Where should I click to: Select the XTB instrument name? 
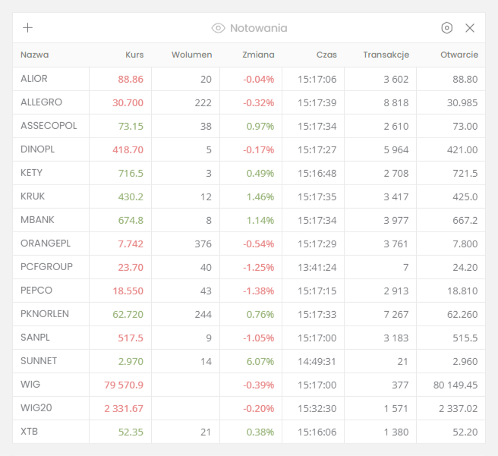point(29,431)
